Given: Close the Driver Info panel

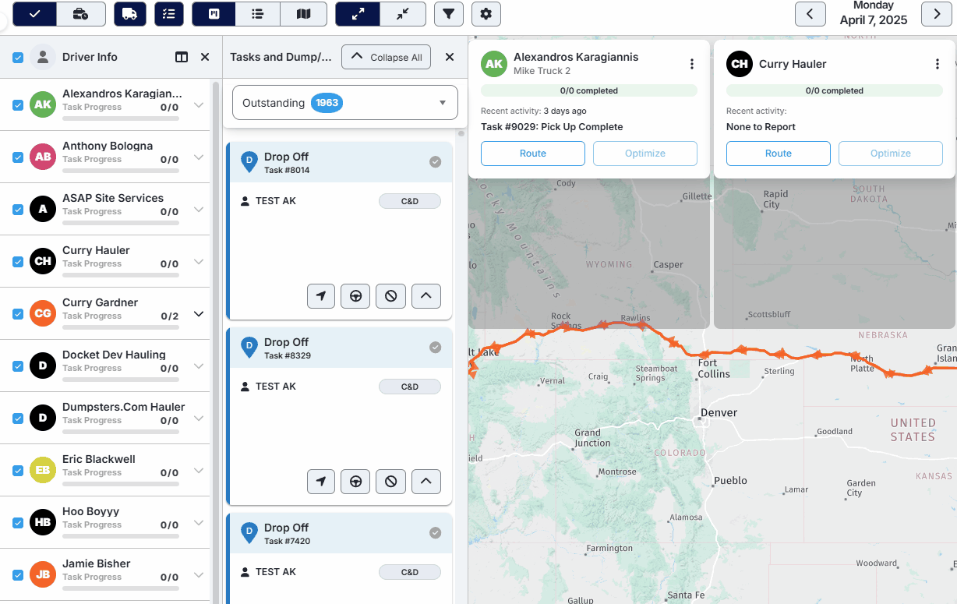Looking at the screenshot, I should (205, 57).
